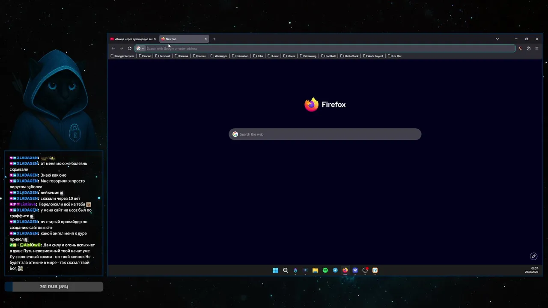
Task: Open the Windows Start menu
Action: [275, 270]
